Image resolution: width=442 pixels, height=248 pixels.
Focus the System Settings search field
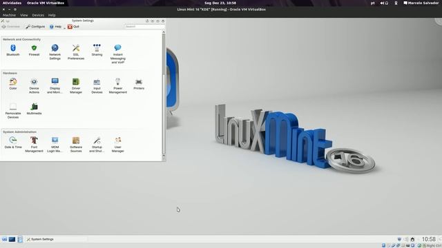(x=144, y=26)
